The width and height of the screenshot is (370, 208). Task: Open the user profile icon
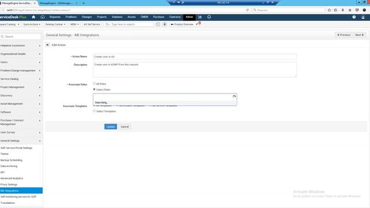(363, 17)
